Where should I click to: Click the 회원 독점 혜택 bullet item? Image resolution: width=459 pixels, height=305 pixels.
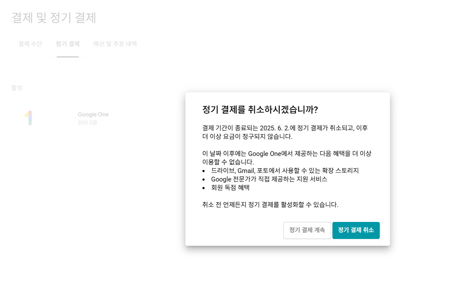(230, 187)
